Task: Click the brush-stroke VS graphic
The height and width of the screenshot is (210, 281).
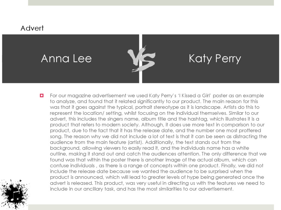Action: click(141, 59)
